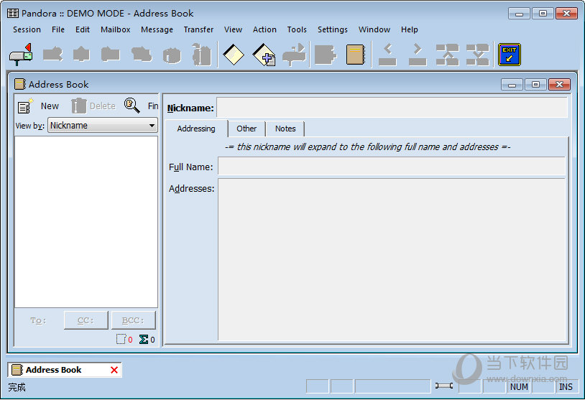The height and width of the screenshot is (400, 585).
Task: Open the Session menu
Action: (x=27, y=29)
